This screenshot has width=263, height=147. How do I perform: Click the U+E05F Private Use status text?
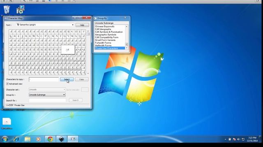coord(15,105)
